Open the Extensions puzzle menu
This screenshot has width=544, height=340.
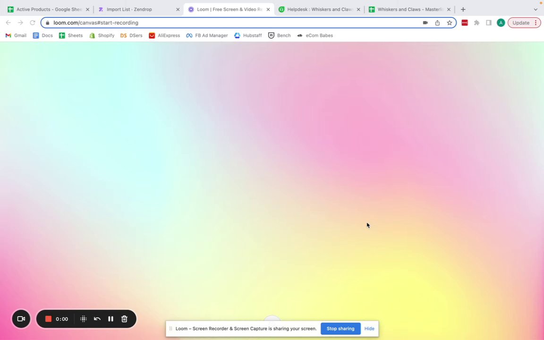pyautogui.click(x=476, y=23)
